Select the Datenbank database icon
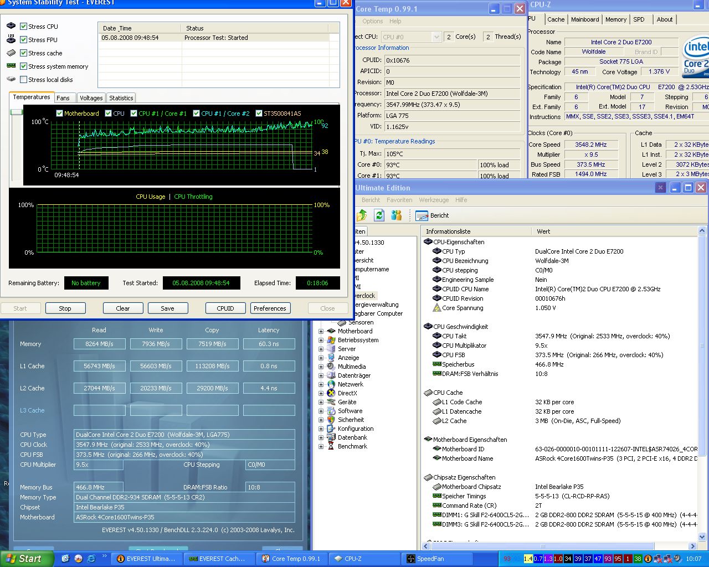This screenshot has width=709, height=567. click(331, 437)
